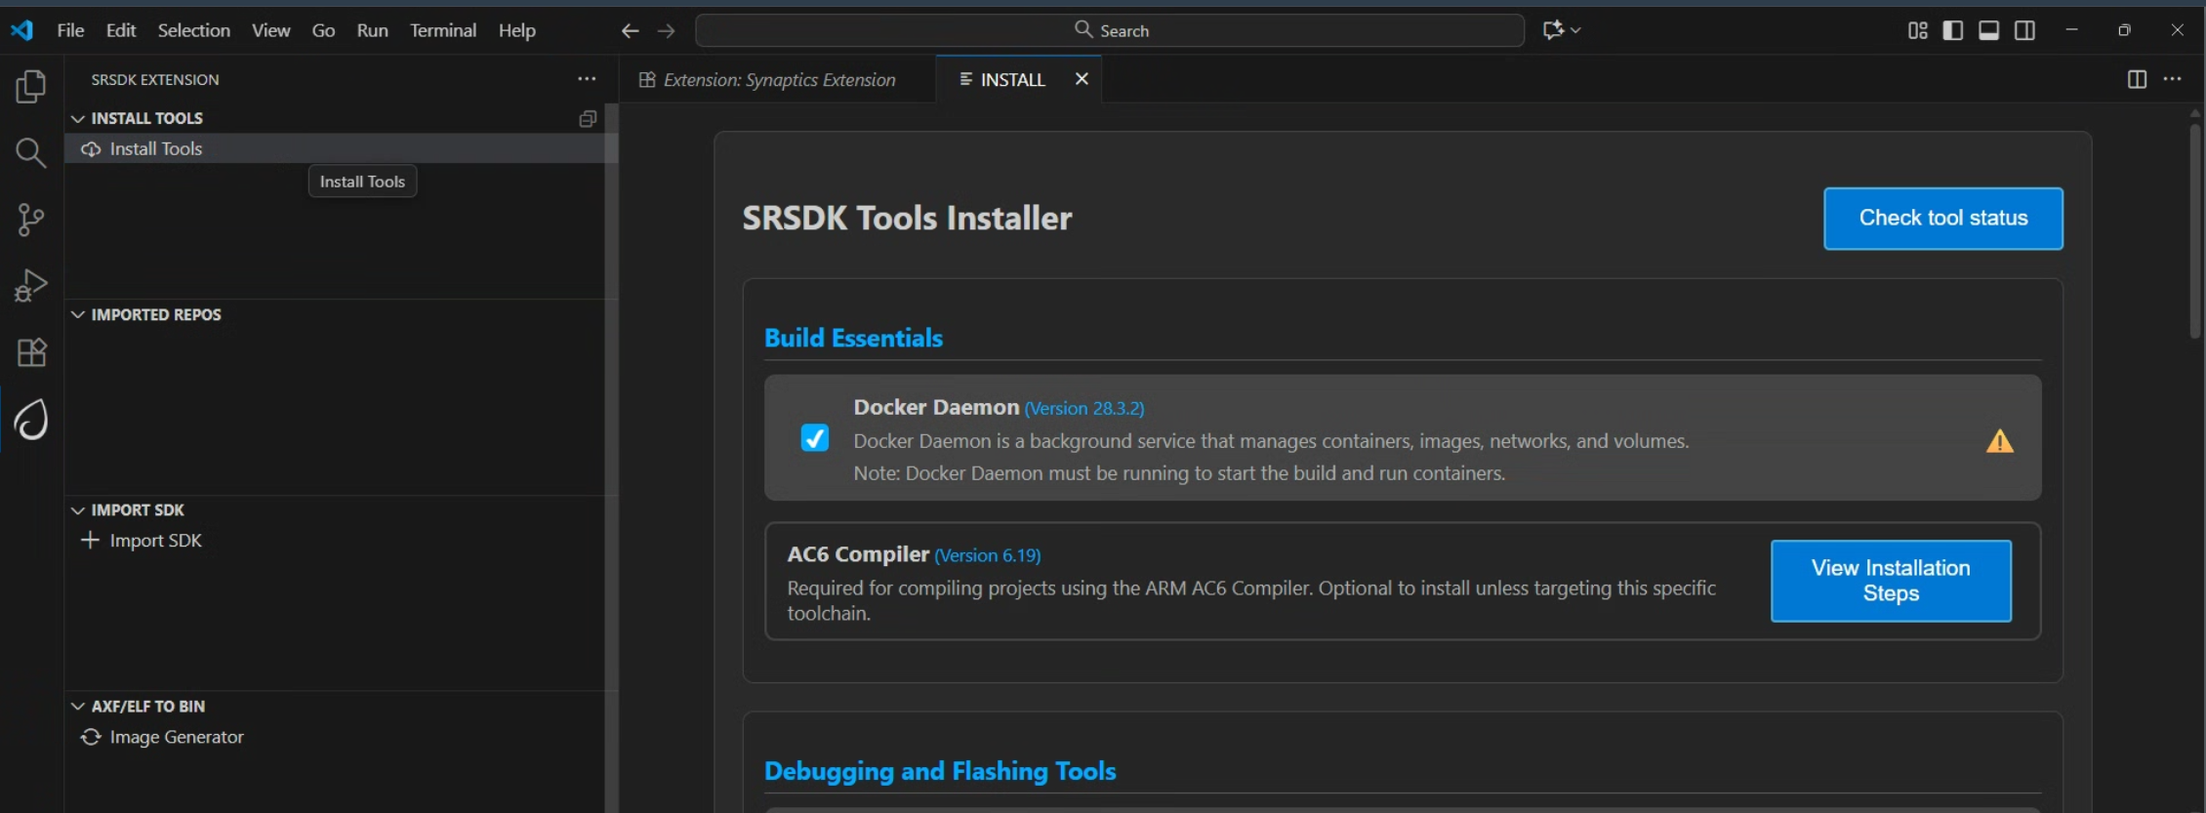Split the editor to the right
The height and width of the screenshot is (813, 2206).
pyautogui.click(x=2137, y=80)
